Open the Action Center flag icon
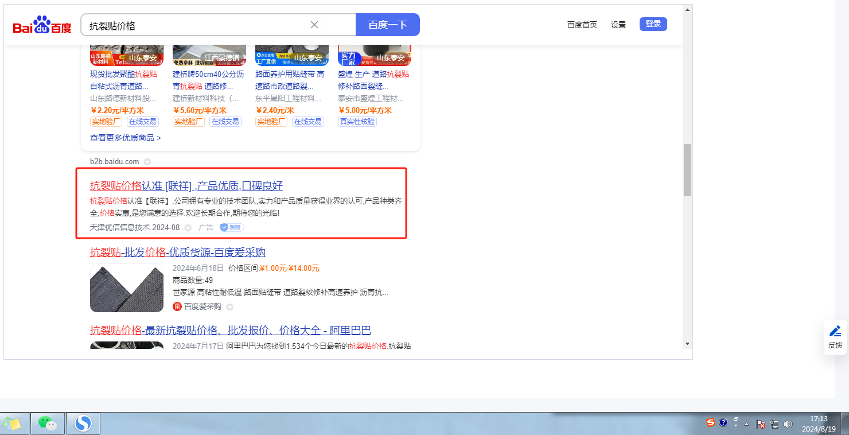 (x=761, y=424)
